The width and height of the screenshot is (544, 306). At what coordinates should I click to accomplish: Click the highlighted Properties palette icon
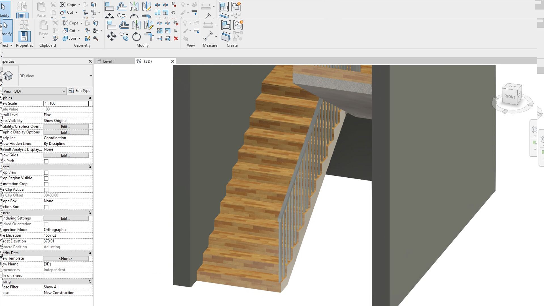pyautogui.click(x=24, y=37)
